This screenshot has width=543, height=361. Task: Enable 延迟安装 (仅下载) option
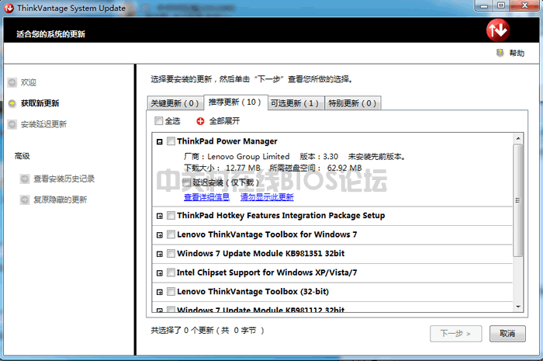coord(187,182)
